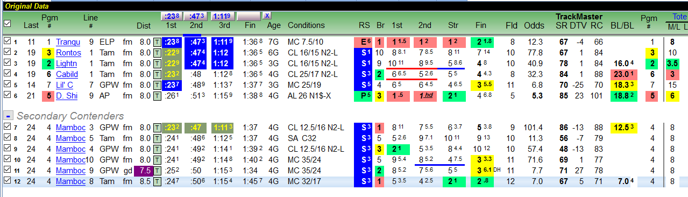
Task: Click the T icon in Mamboc row 10
Action: coord(157,160)
